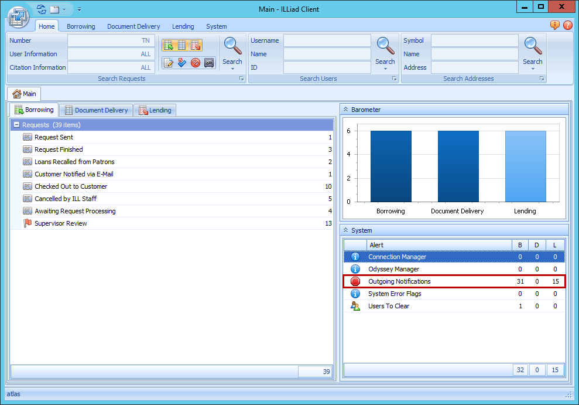Click the ILLiad application menu orb
This screenshot has height=405, width=579.
[19, 16]
